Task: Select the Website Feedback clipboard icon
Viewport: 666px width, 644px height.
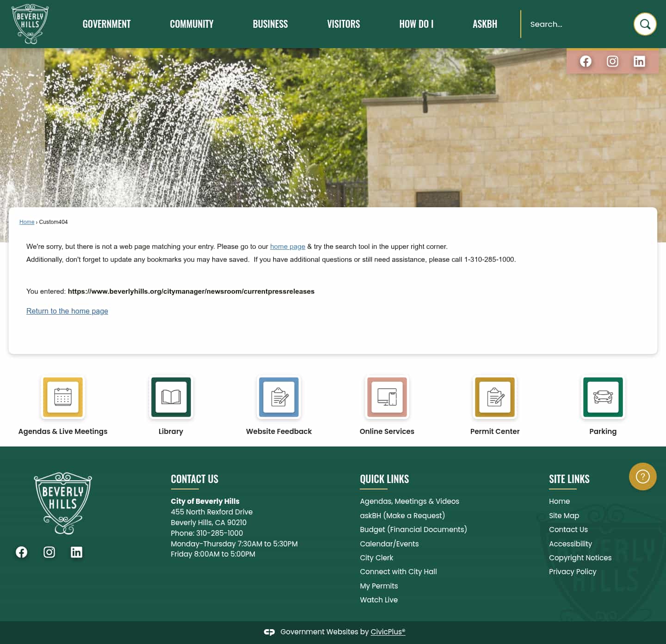Action: 279,397
